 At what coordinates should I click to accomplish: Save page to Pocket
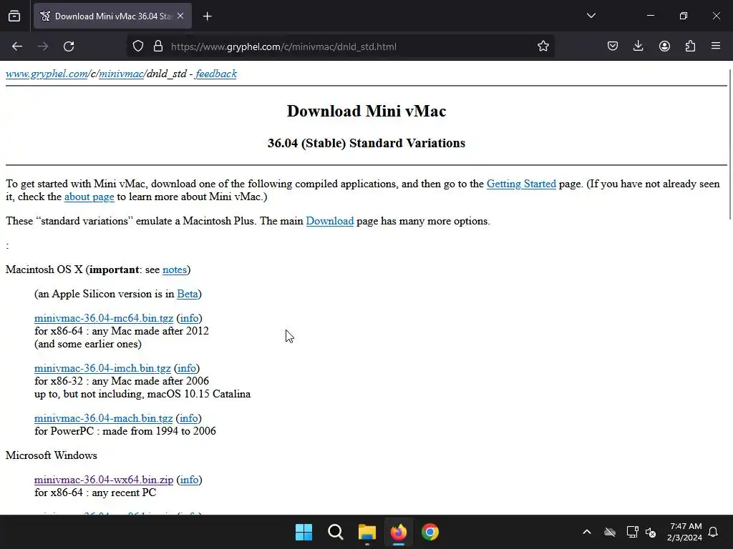613,46
